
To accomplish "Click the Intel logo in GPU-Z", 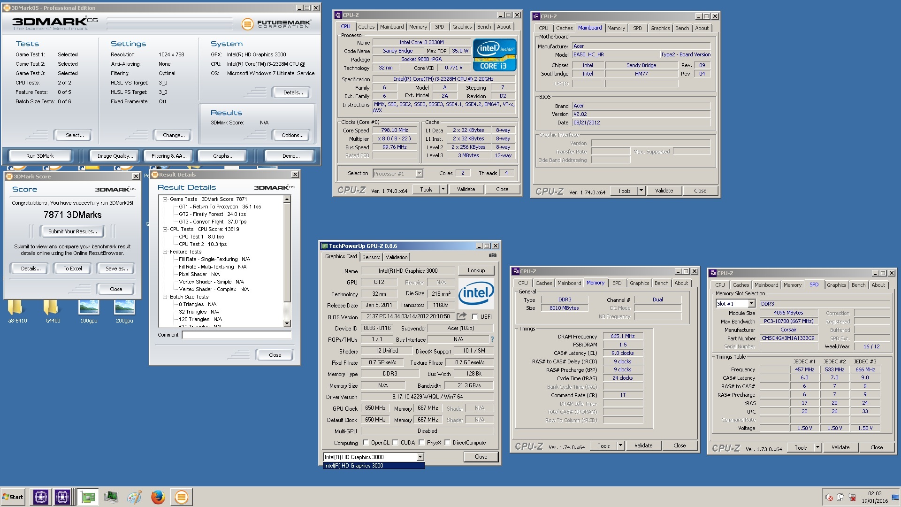I will tap(476, 292).
